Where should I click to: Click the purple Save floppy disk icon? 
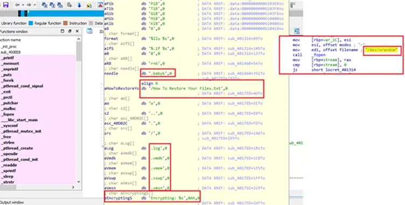tap(5, 5)
